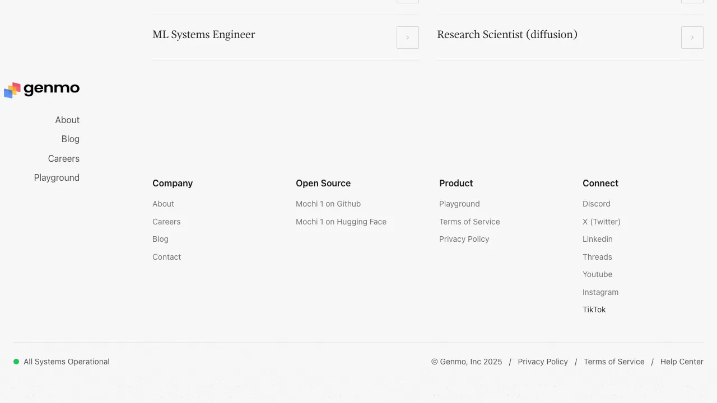Image resolution: width=717 pixels, height=403 pixels.
Task: Open the Discord link under Connect
Action: pyautogui.click(x=596, y=204)
